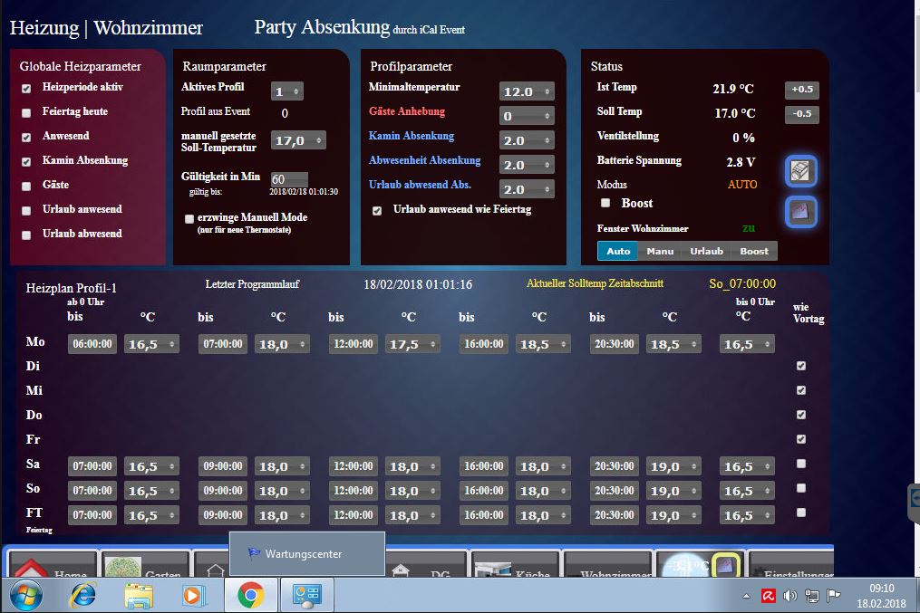This screenshot has width=920, height=613.
Task: Check the Urlaub abwesend checkbox
Action: (26, 235)
